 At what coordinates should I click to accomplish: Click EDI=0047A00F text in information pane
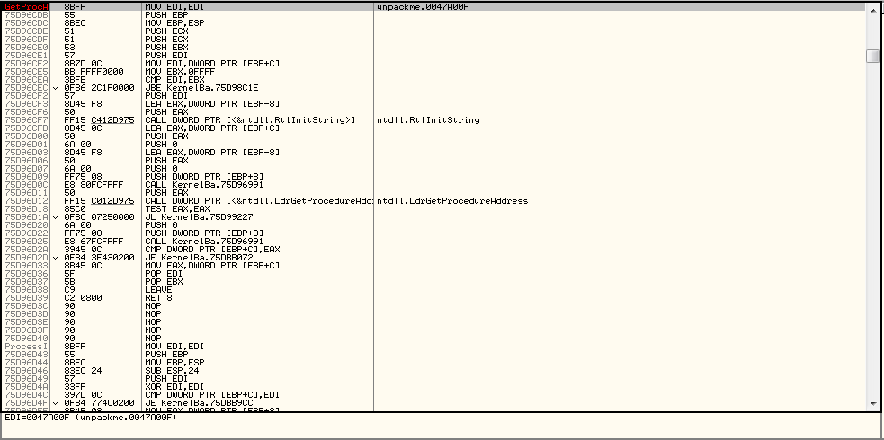[90, 418]
